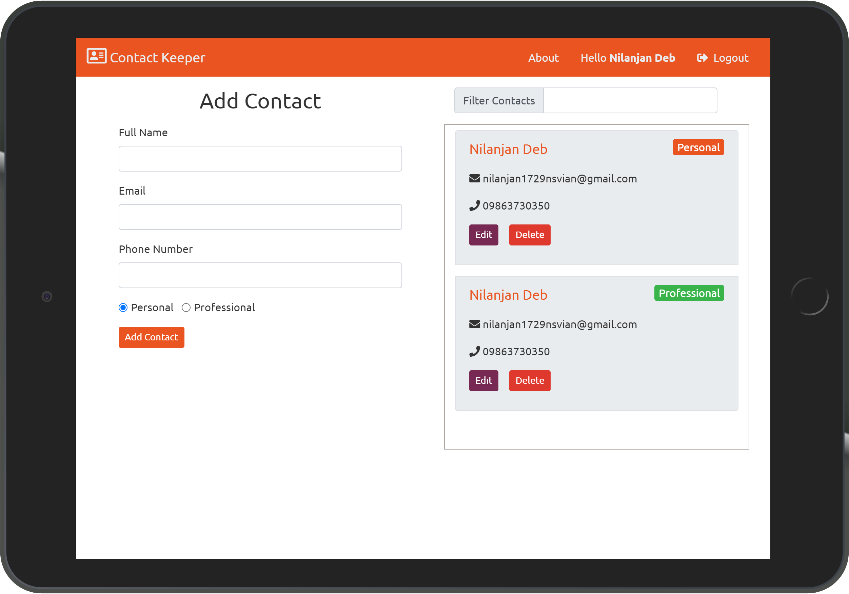Viewport: 849px width, 594px height.
Task: Click the green Professional badge
Action: (689, 293)
